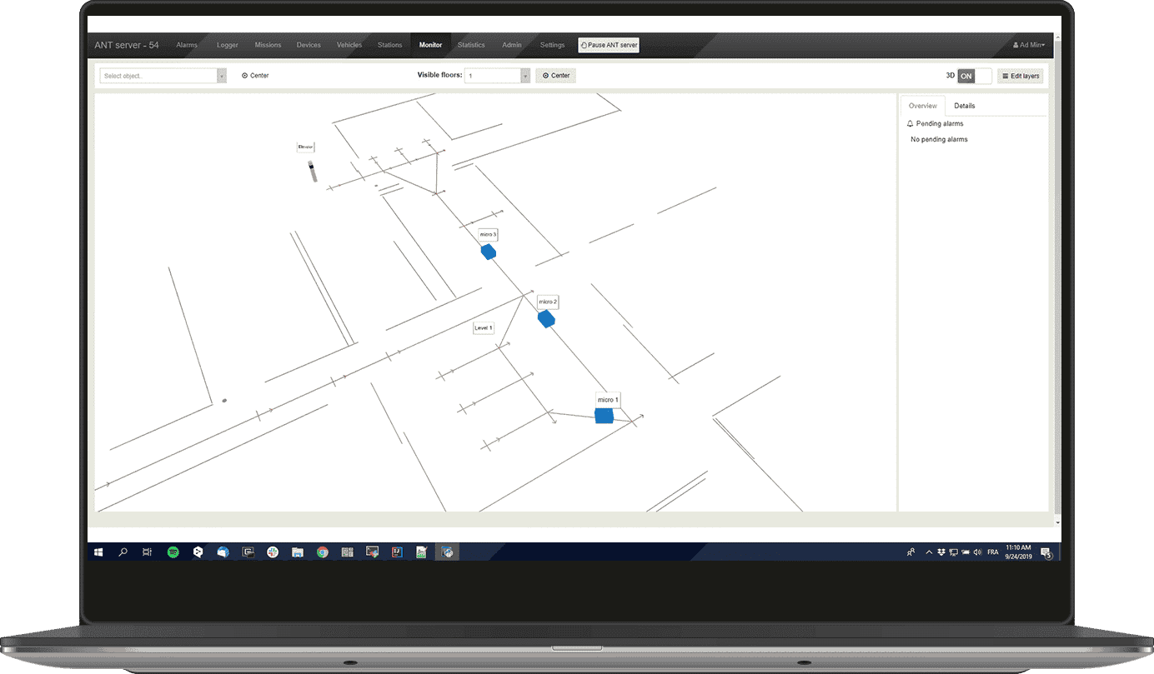Open the network tray icon

pos(953,552)
